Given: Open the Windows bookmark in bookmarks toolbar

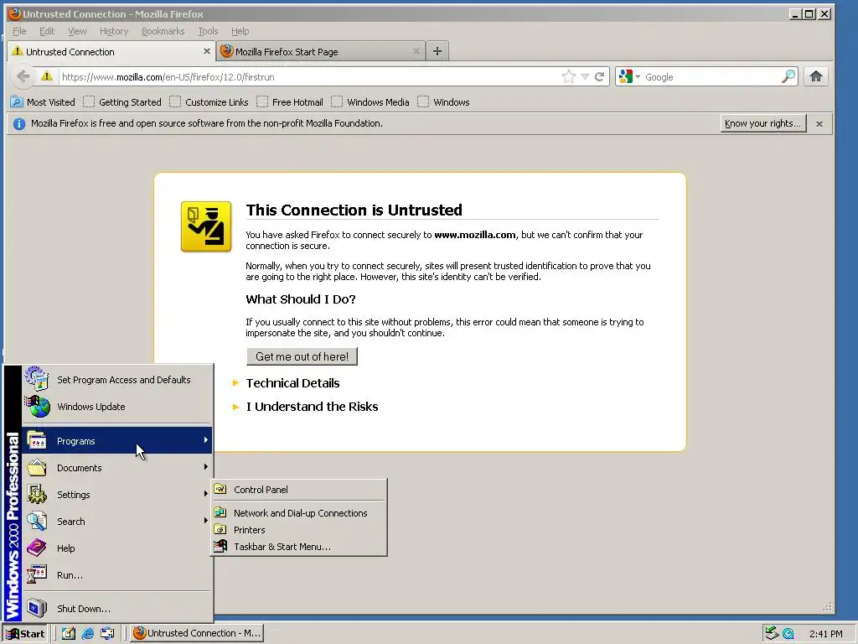Looking at the screenshot, I should [444, 101].
